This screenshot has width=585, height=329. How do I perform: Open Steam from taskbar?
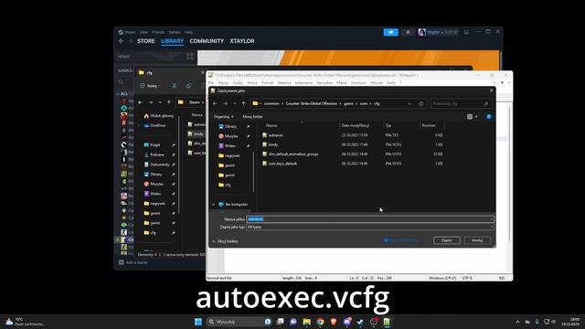[360, 322]
